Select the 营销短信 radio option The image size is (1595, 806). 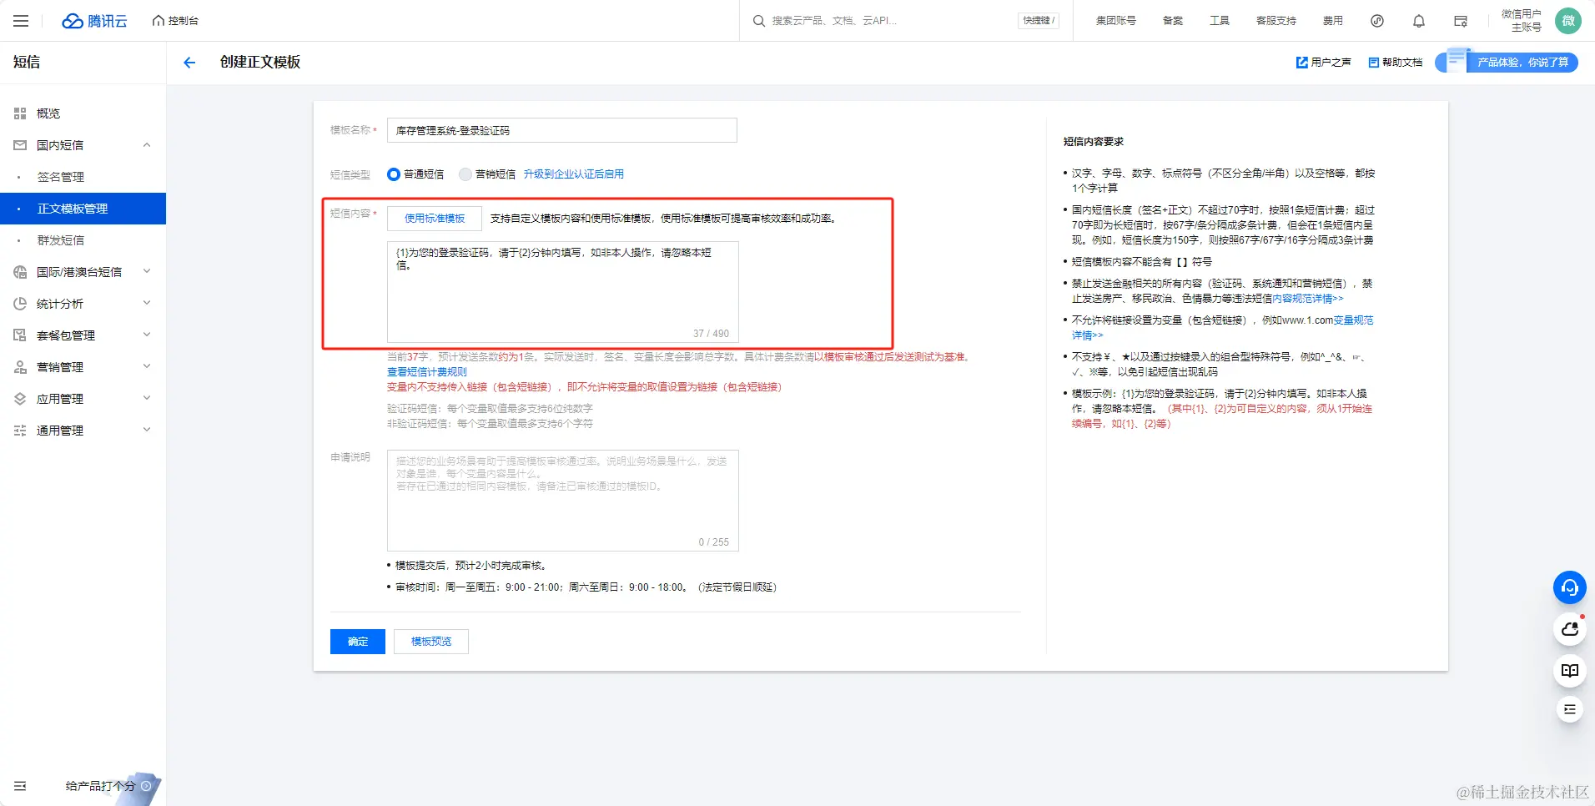[465, 174]
